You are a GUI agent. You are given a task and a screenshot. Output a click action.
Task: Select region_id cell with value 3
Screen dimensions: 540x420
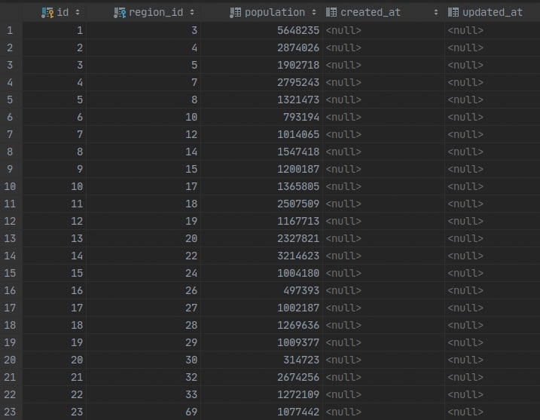point(144,30)
